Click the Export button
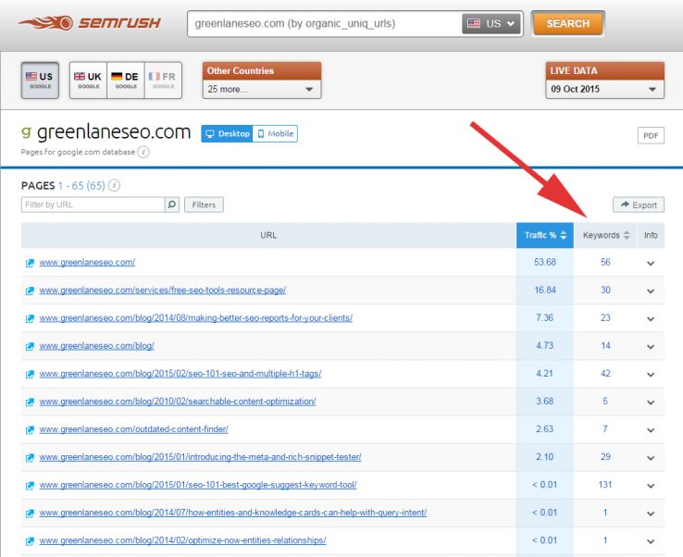Screen dimensions: 683x557 638,205
